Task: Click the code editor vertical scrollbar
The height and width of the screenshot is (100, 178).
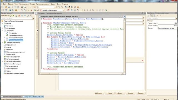Action: tap(125, 45)
